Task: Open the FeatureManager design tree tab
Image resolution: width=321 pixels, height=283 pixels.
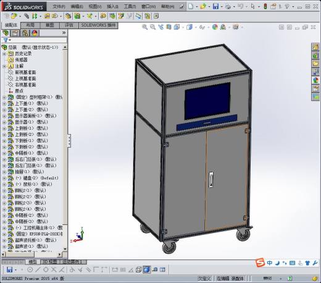Action: [x=6, y=33]
